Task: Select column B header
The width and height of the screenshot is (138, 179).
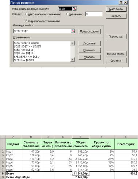Action: point(31,137)
